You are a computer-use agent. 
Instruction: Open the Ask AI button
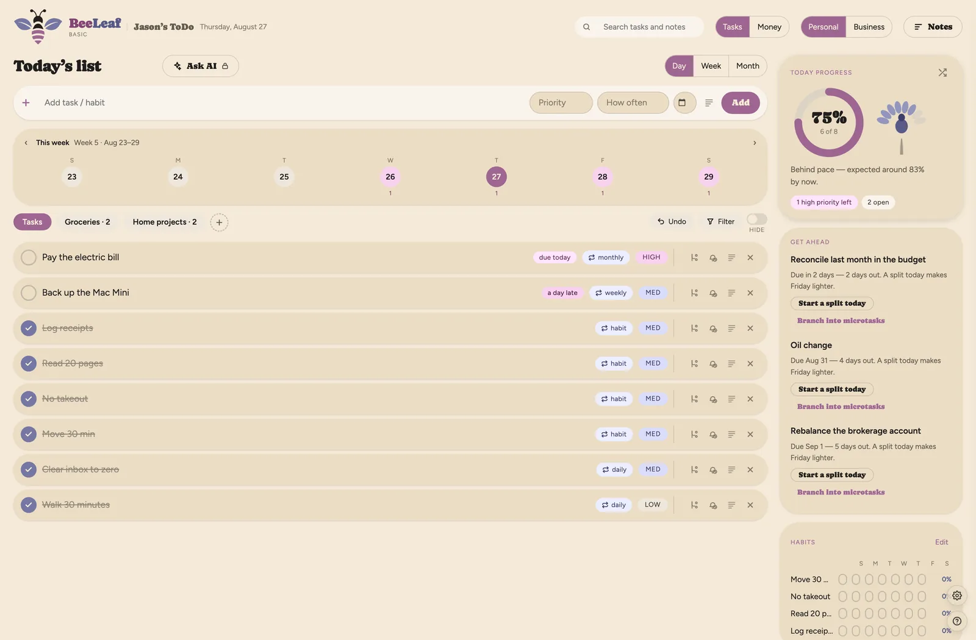[x=201, y=66]
